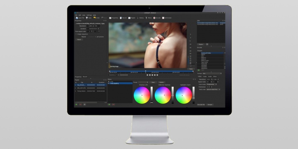The height and width of the screenshot is (149, 298).
Task: Open the encode Format dropdown
Action: tap(212, 73)
